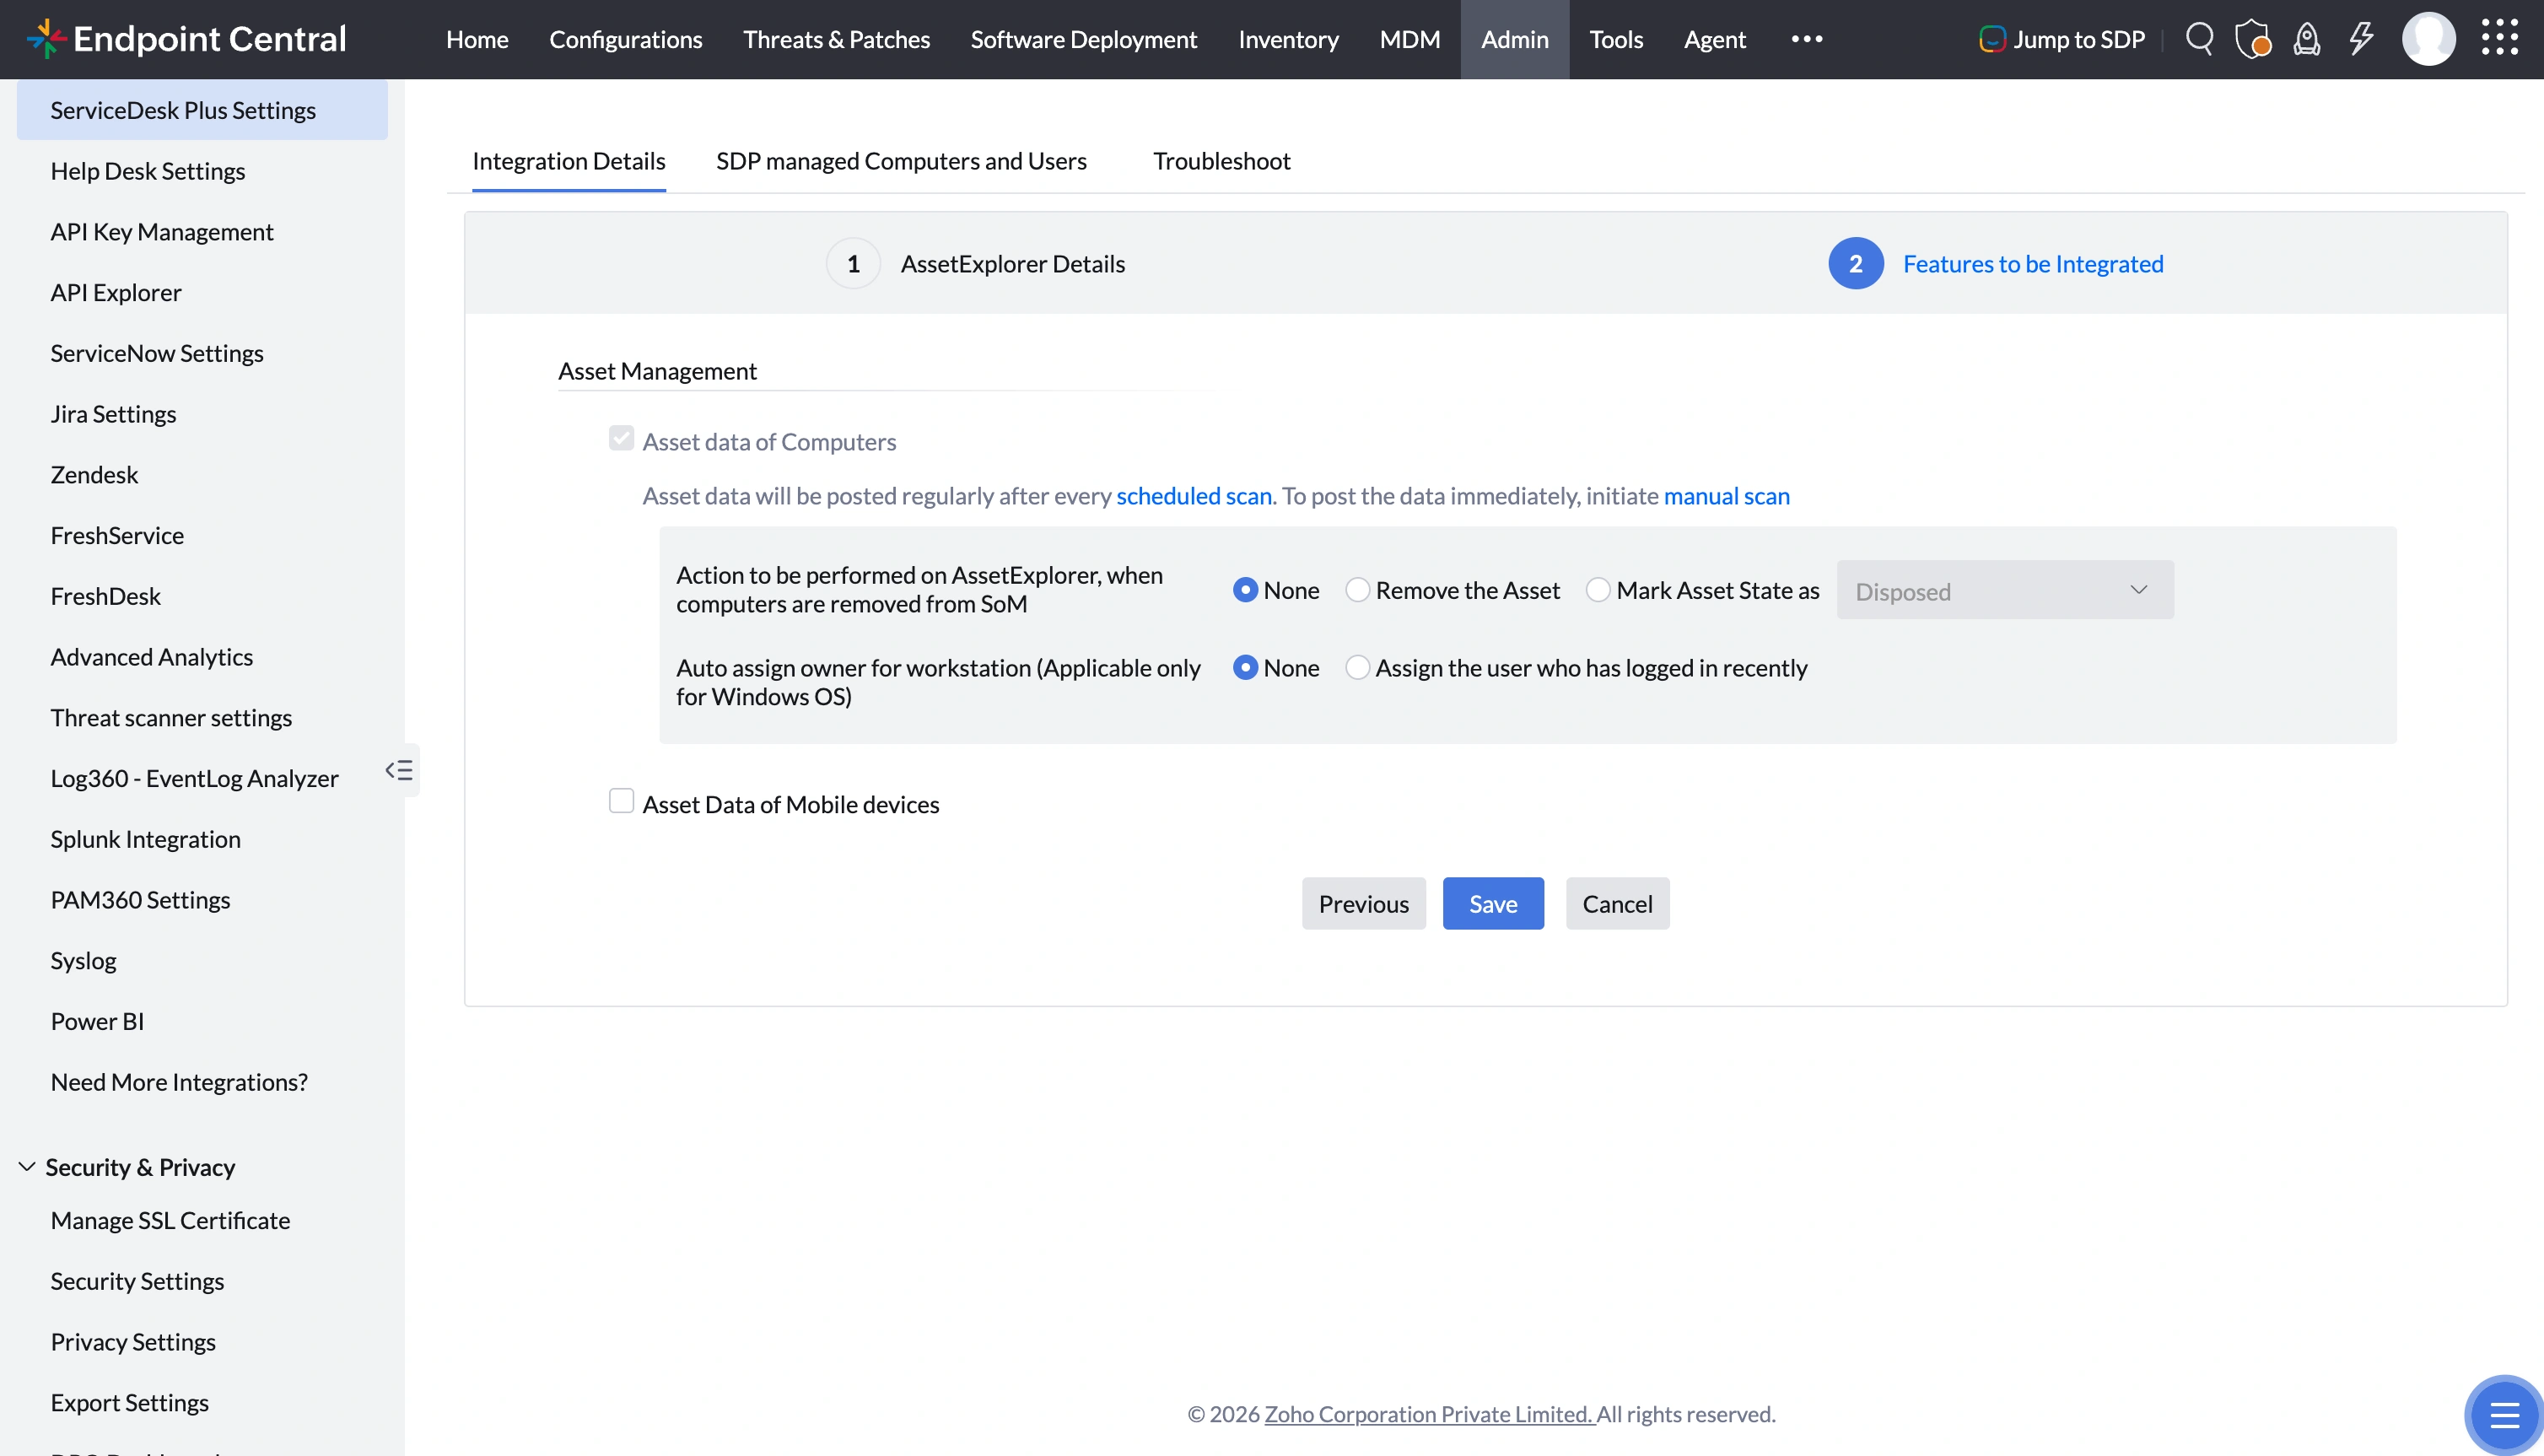Open Jira Settings

113,414
